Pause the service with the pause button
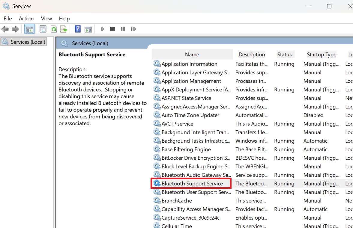The width and height of the screenshot is (353, 228). (123, 29)
